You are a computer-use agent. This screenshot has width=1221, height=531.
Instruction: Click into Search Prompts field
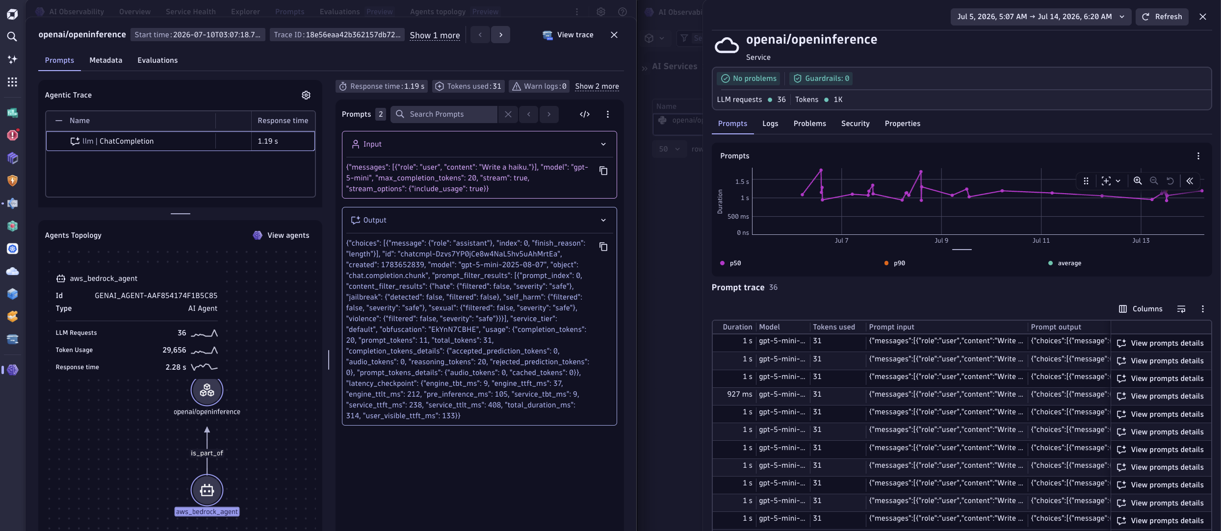pyautogui.click(x=444, y=114)
